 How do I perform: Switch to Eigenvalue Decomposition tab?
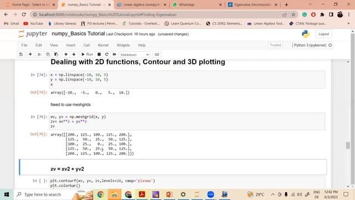[x=253, y=4]
